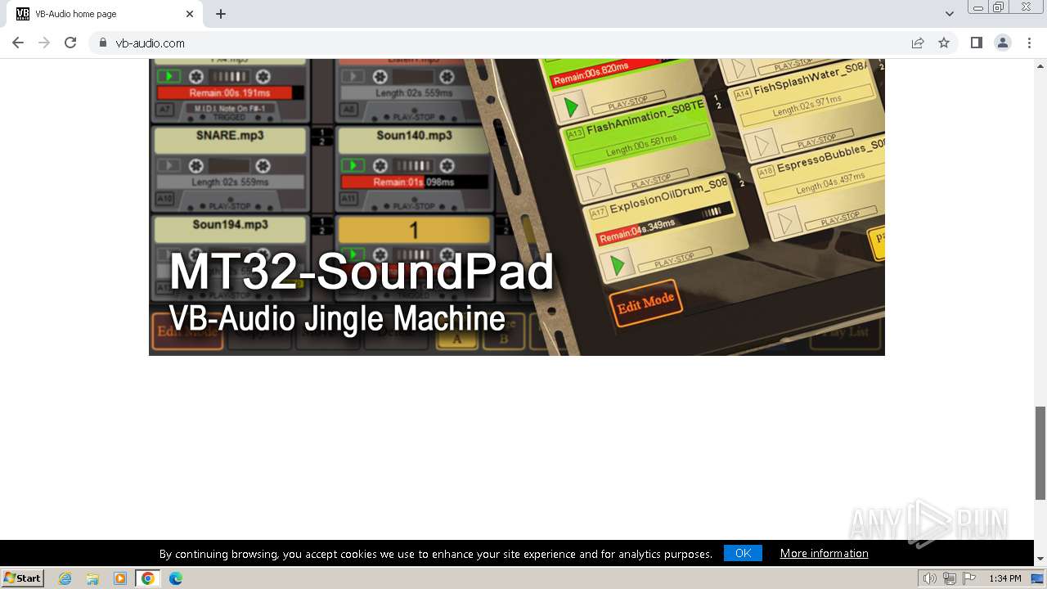
Task: Open Chrome three-dot menu
Action: 1029,43
